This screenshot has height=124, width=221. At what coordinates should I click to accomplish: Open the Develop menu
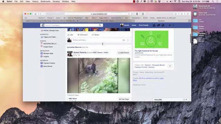[x=56, y=1]
